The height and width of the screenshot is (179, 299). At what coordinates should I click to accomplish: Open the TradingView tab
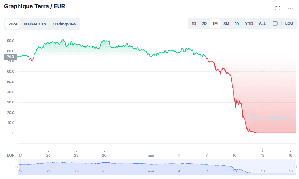click(64, 24)
